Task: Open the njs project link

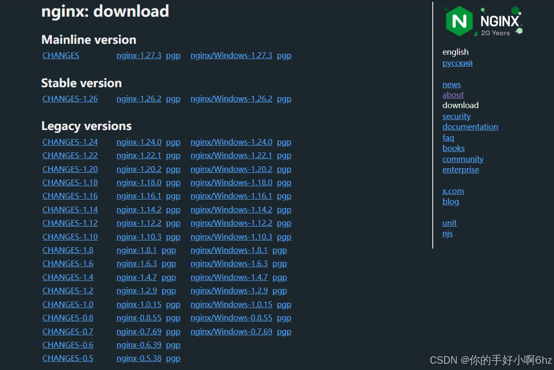Action: coord(447,234)
